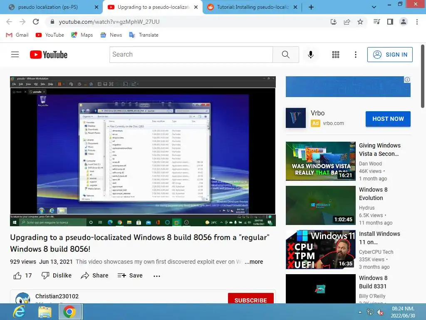This screenshot has height=320, width=426.
Task: Click the red SUBSCRIBE button
Action: pyautogui.click(x=251, y=298)
